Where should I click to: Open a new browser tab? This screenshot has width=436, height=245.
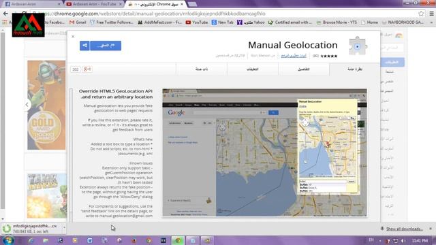[x=192, y=4]
